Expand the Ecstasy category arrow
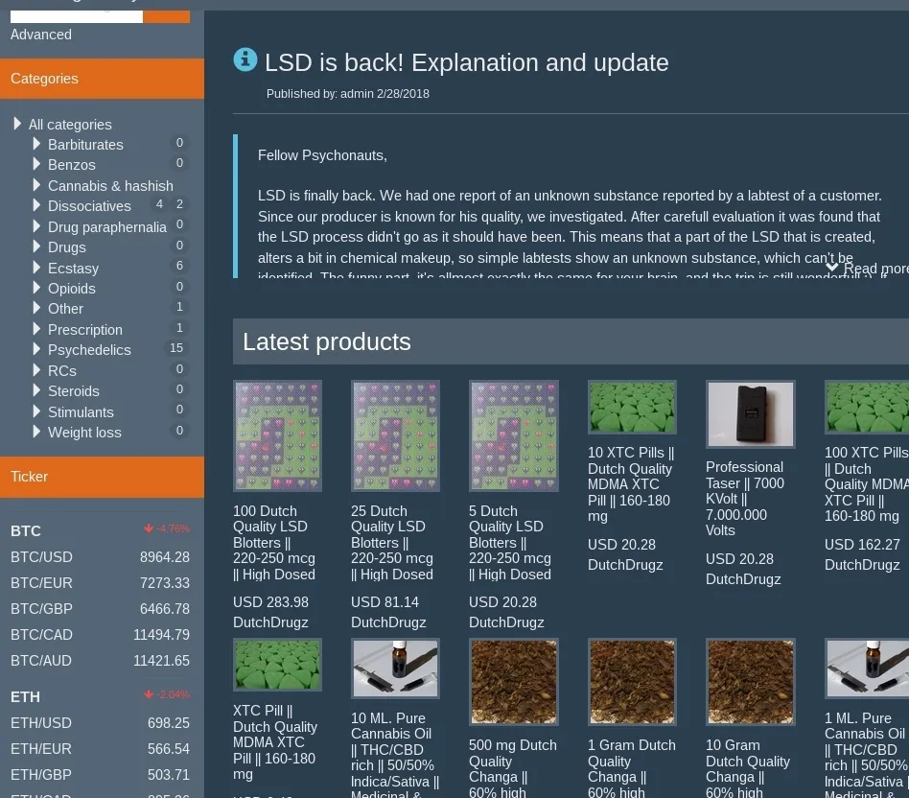The width and height of the screenshot is (909, 798). click(x=36, y=268)
